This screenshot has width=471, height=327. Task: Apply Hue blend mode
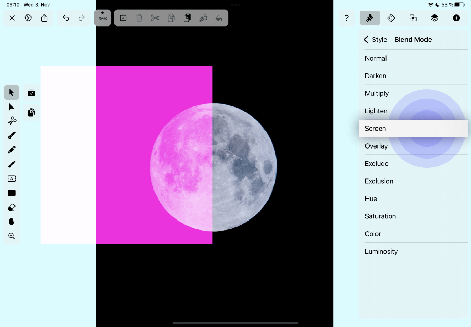coord(413,199)
